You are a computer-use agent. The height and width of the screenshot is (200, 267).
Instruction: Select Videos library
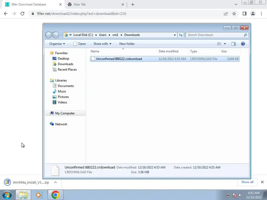(62, 102)
